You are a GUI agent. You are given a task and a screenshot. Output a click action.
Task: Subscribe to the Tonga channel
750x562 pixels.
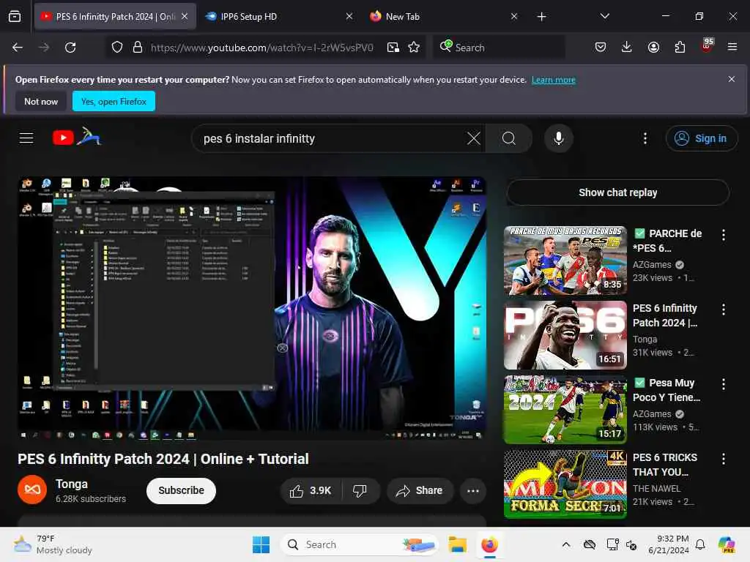point(182,491)
